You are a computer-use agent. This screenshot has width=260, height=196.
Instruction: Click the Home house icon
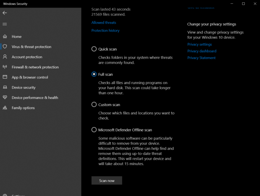[5, 37]
